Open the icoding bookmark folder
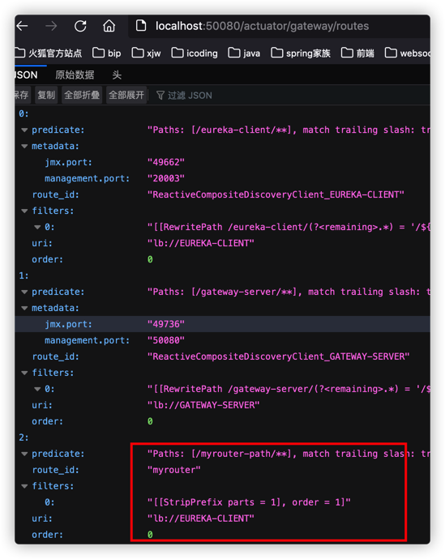Image resolution: width=445 pixels, height=559 pixels. (195, 53)
